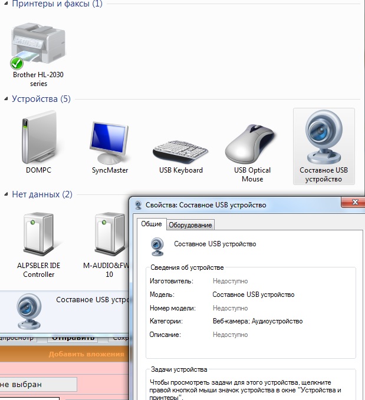Click the Веб-камера; Аудиоустройство categories value
This screenshot has height=400, width=365.
click(x=258, y=321)
